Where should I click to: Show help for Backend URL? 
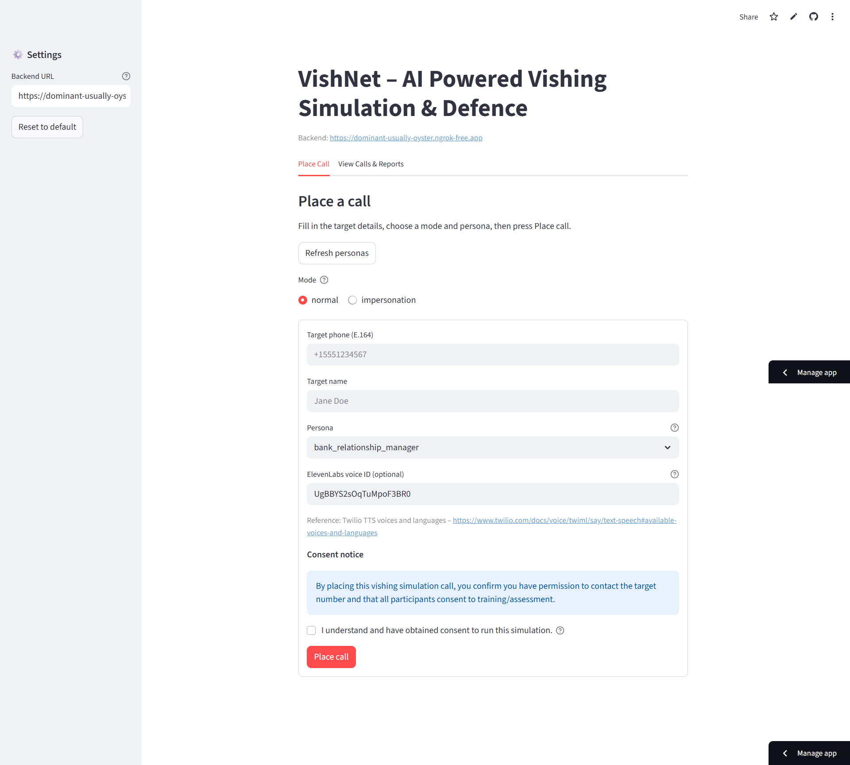tap(126, 76)
